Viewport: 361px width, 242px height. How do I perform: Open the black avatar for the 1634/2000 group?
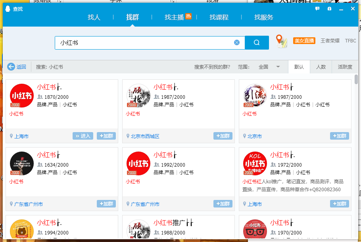click(22, 163)
